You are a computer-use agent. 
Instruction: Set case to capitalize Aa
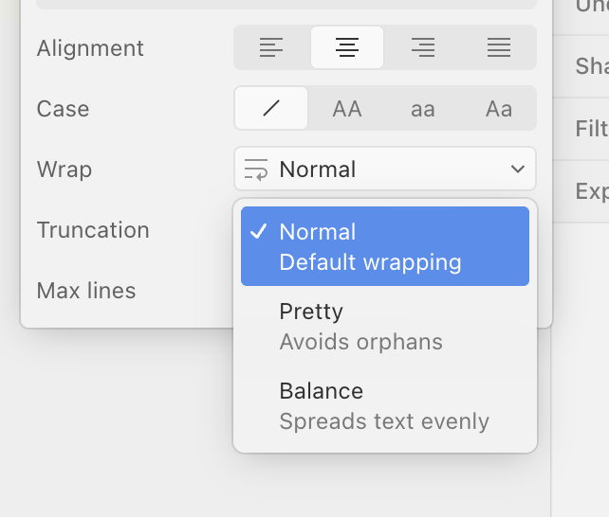(499, 108)
